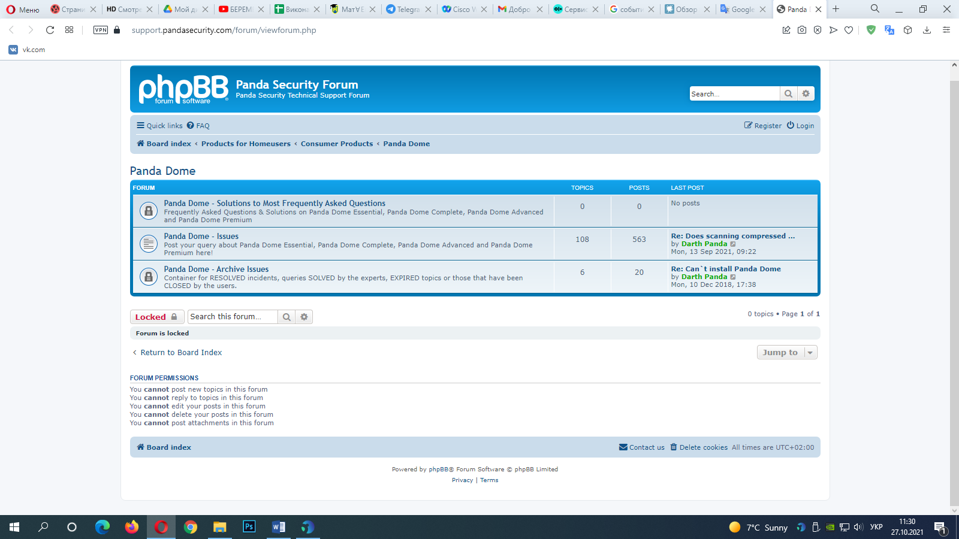Viewport: 959px width, 539px height.
Task: View latest post icon next to Darth Panda 2021
Action: (733, 244)
